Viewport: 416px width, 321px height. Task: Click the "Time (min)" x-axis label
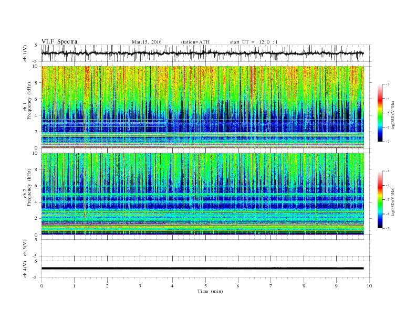tap(210, 291)
